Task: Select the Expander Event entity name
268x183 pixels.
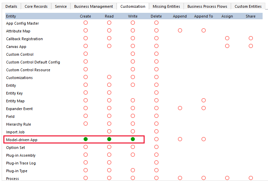Action: coord(19,109)
